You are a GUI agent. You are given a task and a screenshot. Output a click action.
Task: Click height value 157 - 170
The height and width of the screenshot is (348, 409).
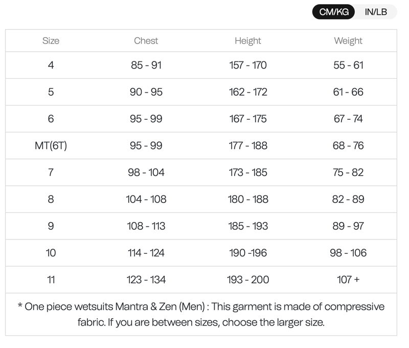pyautogui.click(x=248, y=65)
